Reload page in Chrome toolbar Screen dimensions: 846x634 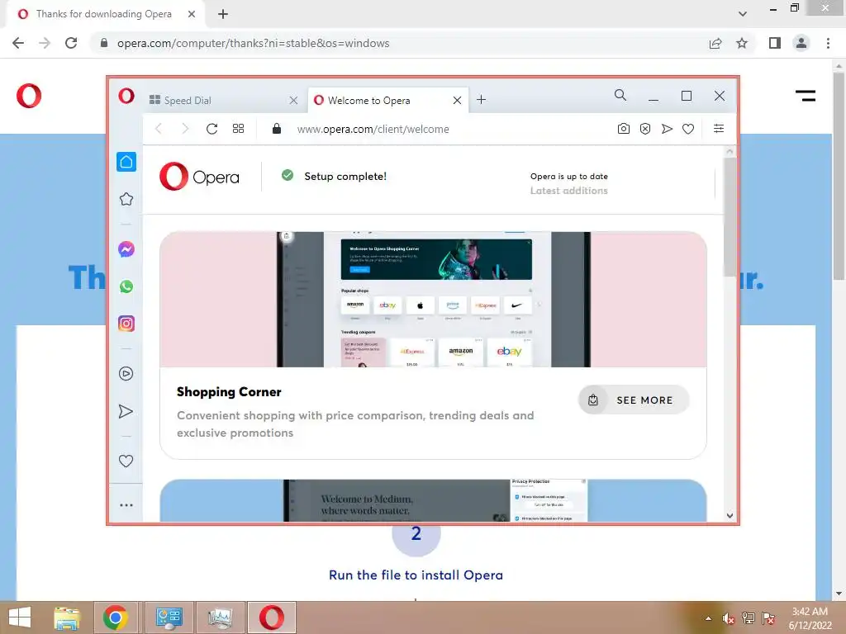71,43
